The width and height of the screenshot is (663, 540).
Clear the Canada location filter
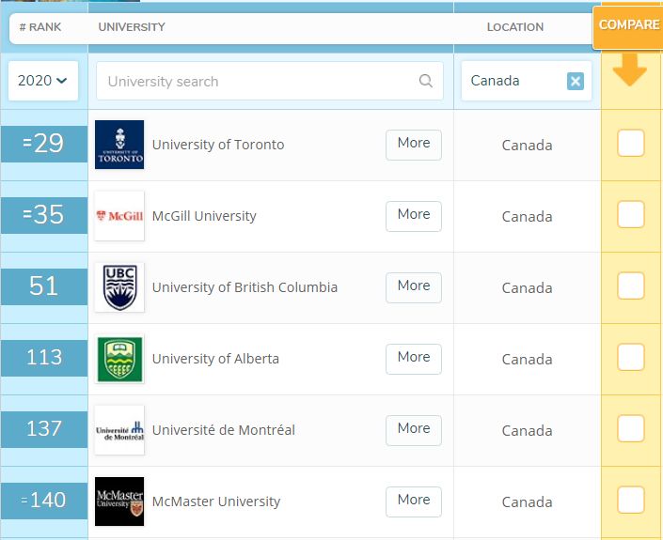tap(576, 81)
